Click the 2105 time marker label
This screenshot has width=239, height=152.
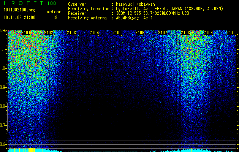click(117, 33)
